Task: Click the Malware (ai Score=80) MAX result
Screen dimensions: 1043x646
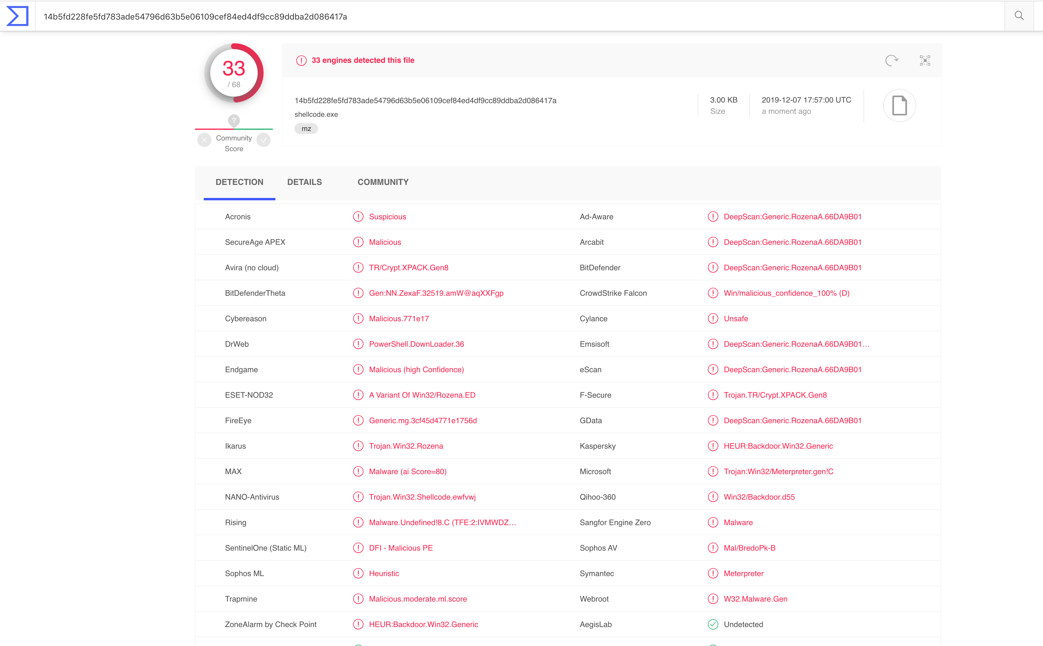Action: tap(408, 472)
